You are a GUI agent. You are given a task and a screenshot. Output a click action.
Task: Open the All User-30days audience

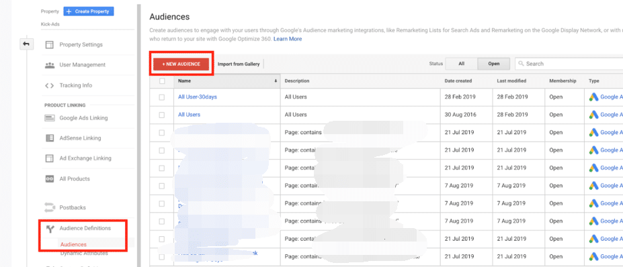(198, 97)
